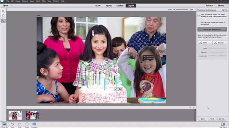Open the File menu
The width and height of the screenshot is (229, 128).
click(8, 1)
